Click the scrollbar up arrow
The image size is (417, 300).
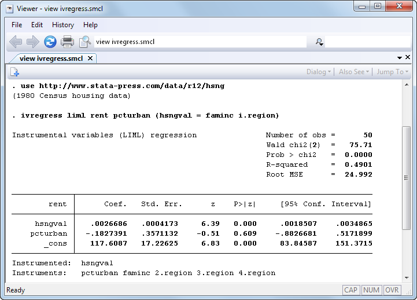click(x=407, y=85)
